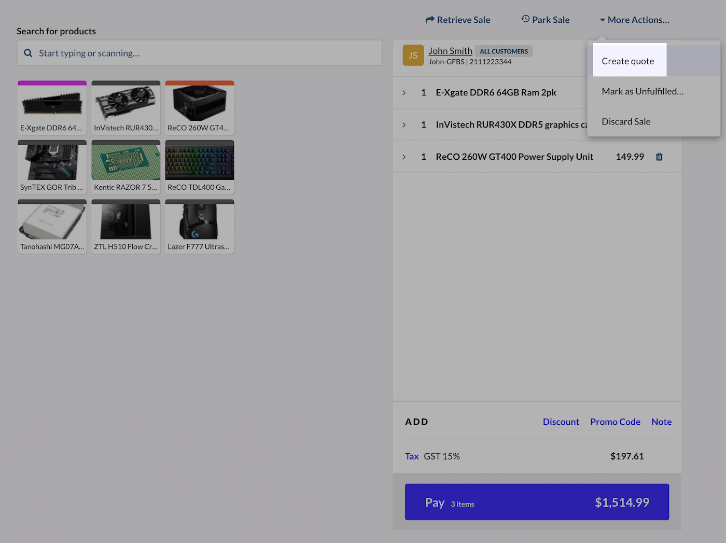726x543 pixels.
Task: Add a Note to the sale
Action: (x=661, y=422)
